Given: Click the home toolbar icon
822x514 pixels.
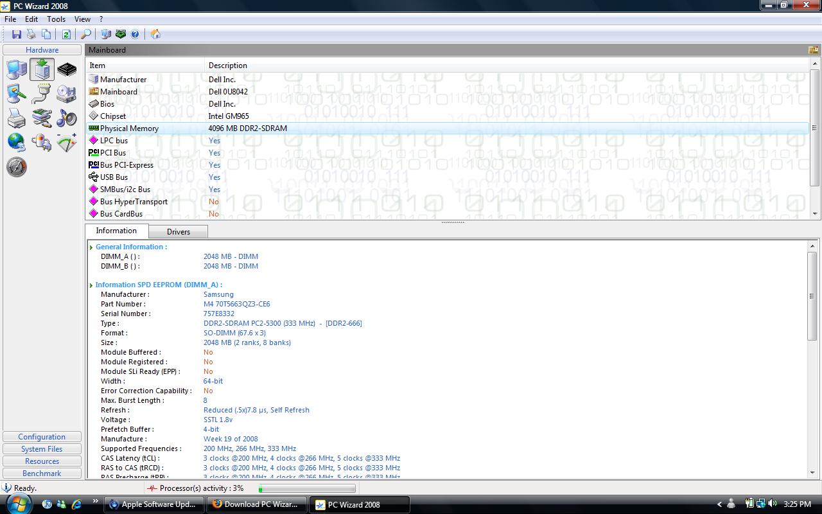Looking at the screenshot, I should pyautogui.click(x=155, y=34).
